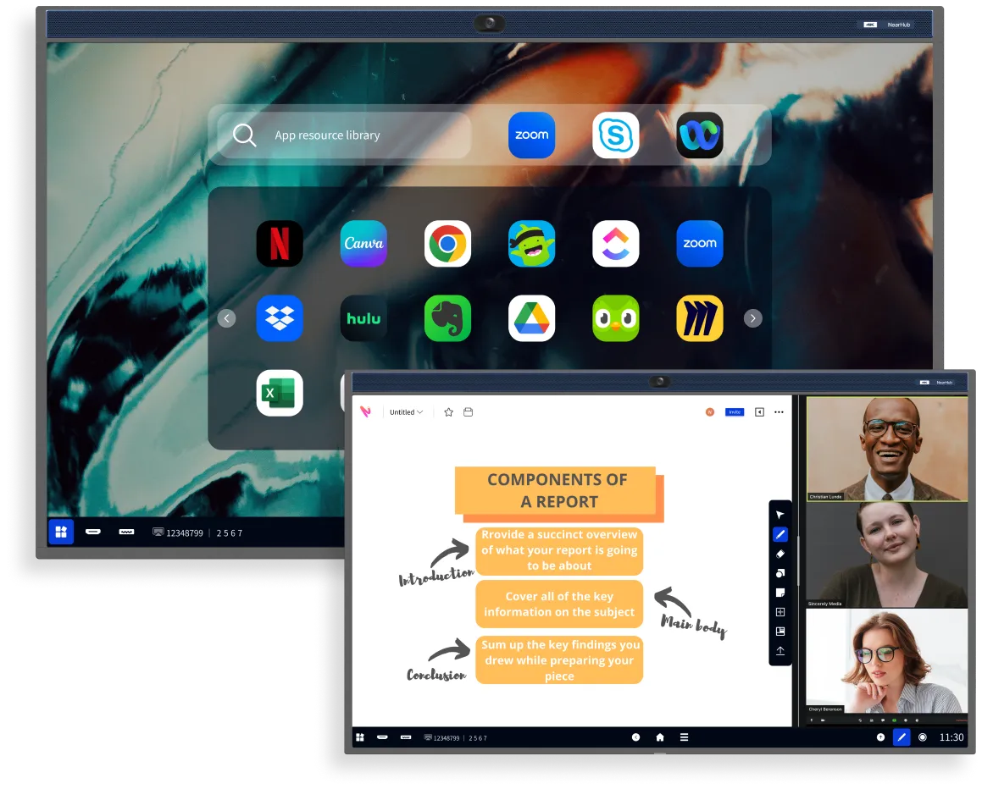Launch the Evernote app

(x=447, y=318)
